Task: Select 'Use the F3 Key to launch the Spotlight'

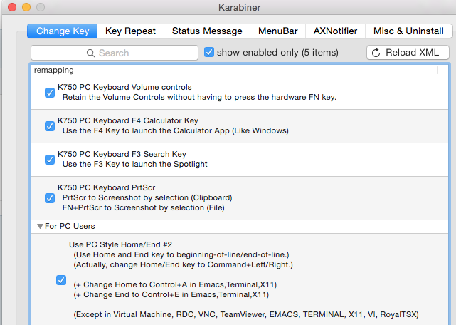Action: (x=135, y=164)
